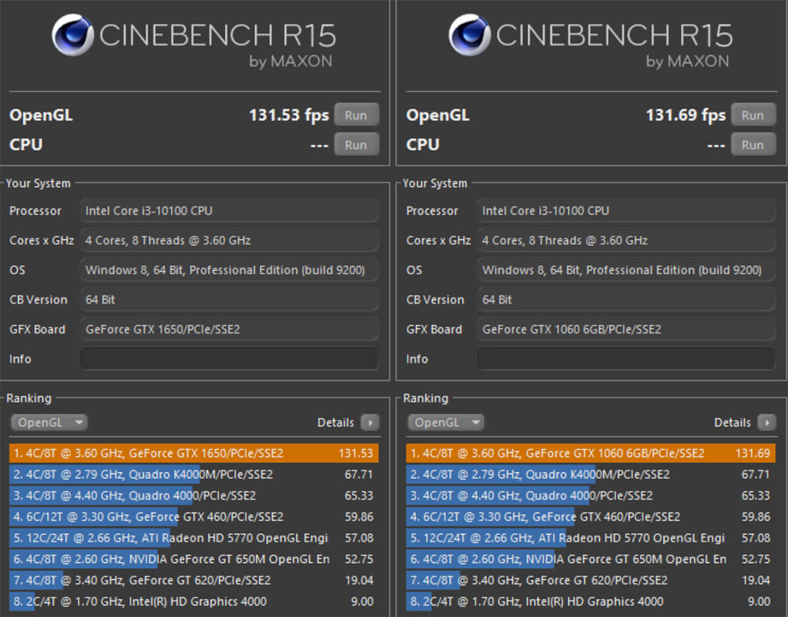Click the Info field in the GTX 1650 window
788x617 pixels.
tap(229, 359)
